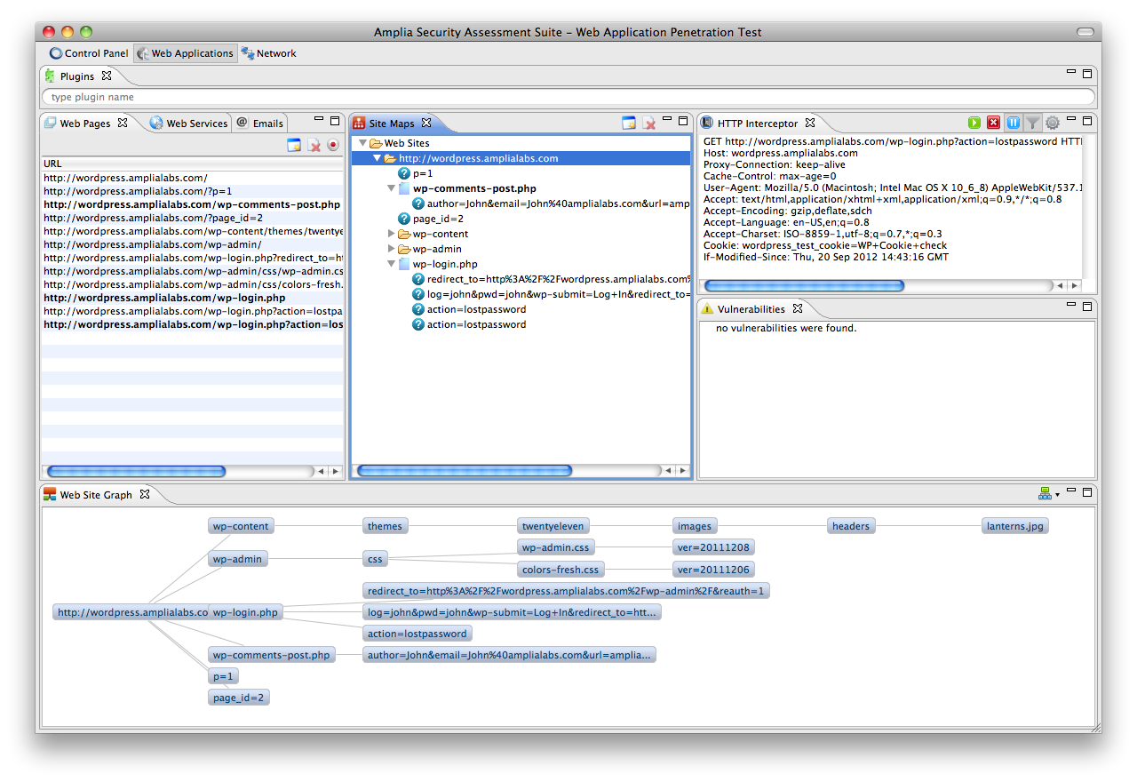Close the HTTP Interceptor view tab
Viewport: 1137px width, 782px height.
(x=811, y=123)
